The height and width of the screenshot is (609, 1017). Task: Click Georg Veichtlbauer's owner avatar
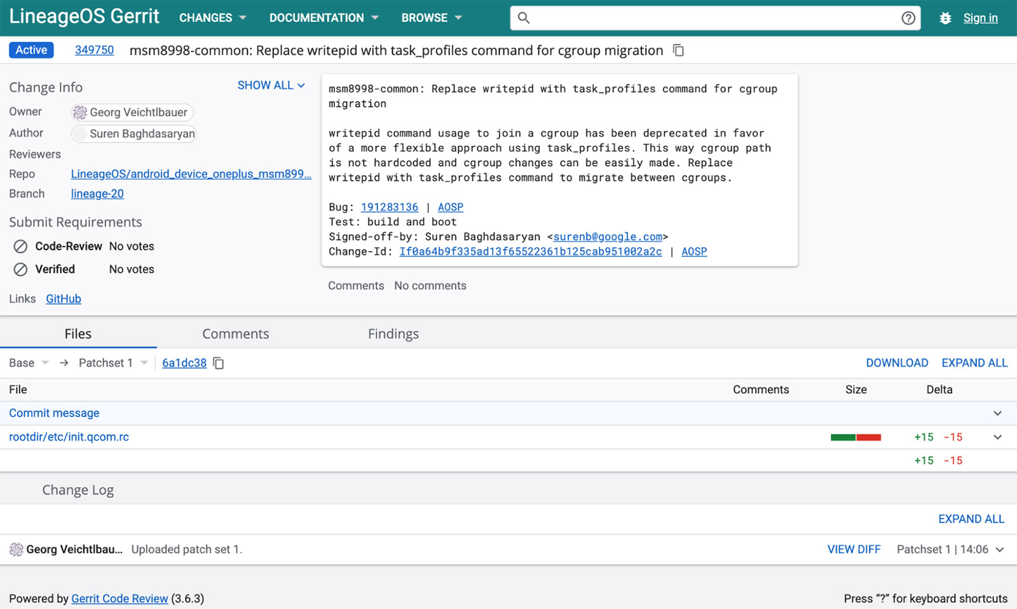(80, 113)
